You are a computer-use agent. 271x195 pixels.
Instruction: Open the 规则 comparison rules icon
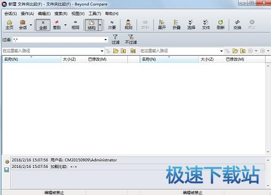128,25
